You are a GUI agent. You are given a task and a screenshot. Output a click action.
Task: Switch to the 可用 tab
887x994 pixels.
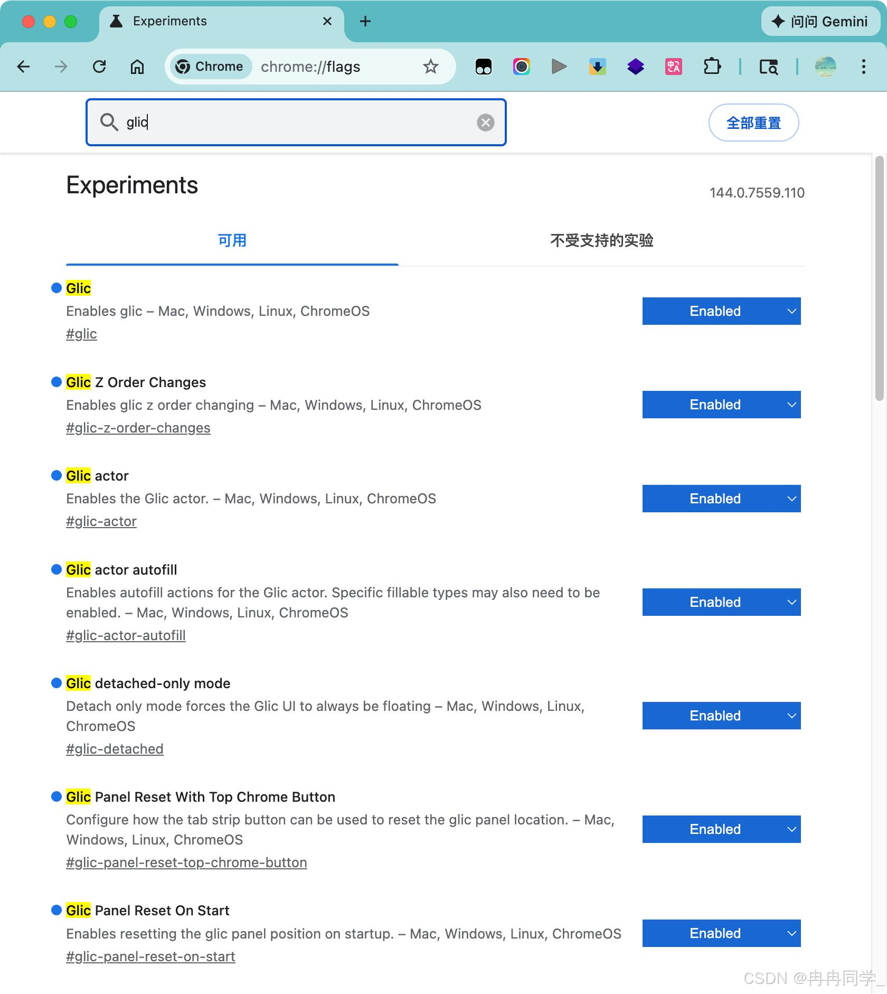tap(232, 241)
